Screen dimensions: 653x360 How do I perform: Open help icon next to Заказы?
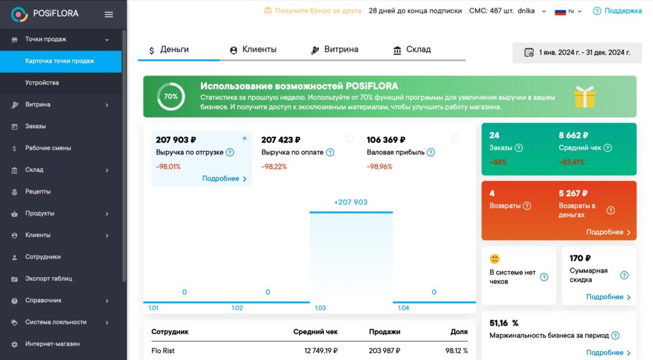click(518, 148)
